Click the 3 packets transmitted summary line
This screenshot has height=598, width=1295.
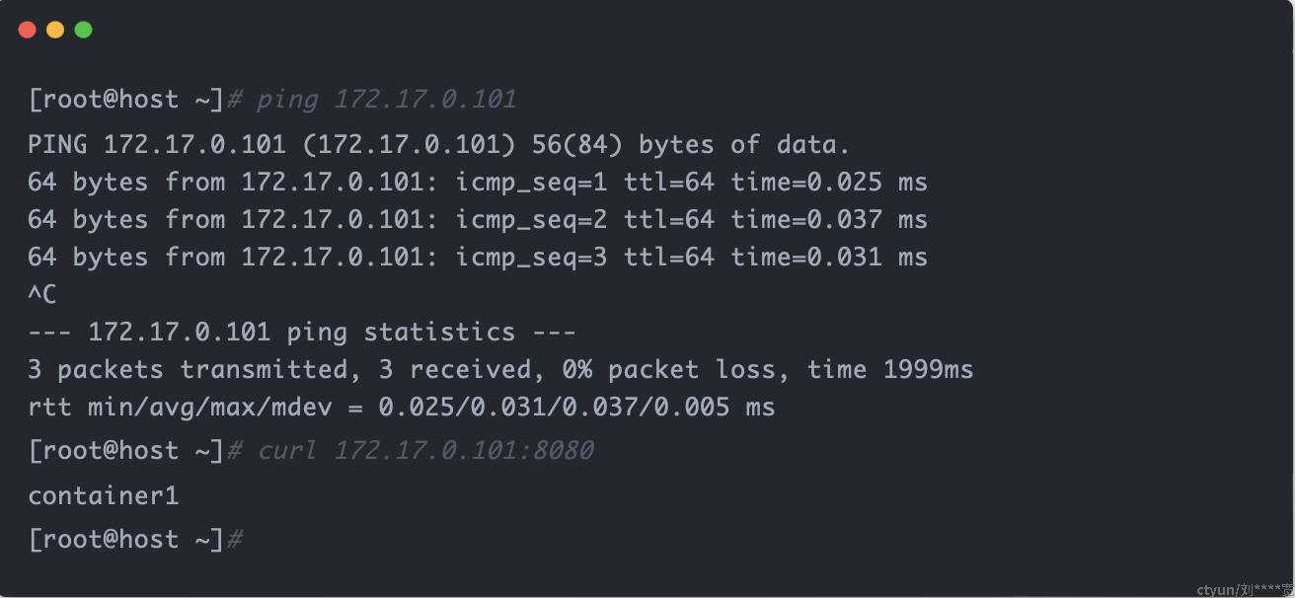point(500,370)
